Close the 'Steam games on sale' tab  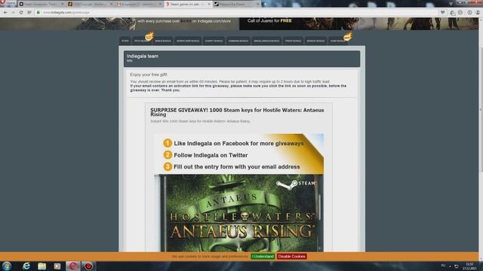pyautogui.click(x=209, y=4)
